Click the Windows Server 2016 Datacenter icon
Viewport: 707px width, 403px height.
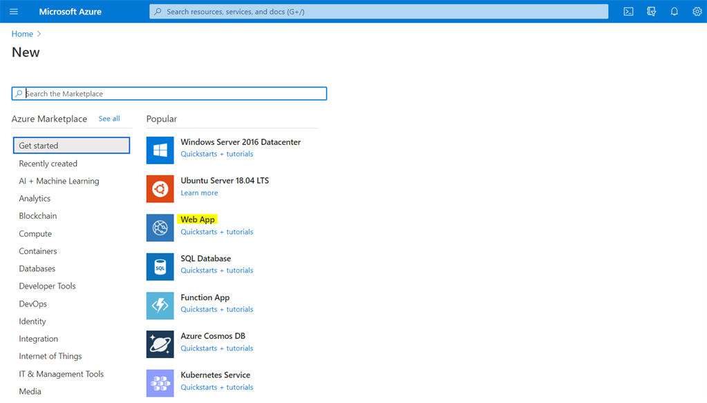click(x=160, y=150)
